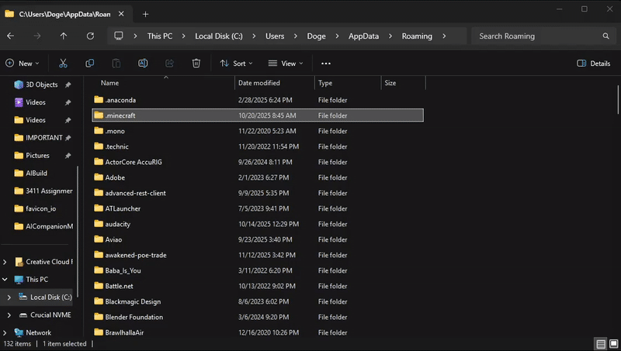
Task: Select the Baba_Is_You folder
Action: pyautogui.click(x=258, y=270)
